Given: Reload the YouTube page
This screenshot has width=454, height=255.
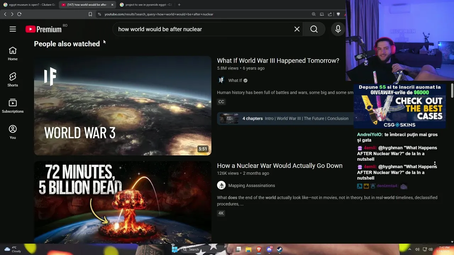Looking at the screenshot, I should (x=20, y=14).
